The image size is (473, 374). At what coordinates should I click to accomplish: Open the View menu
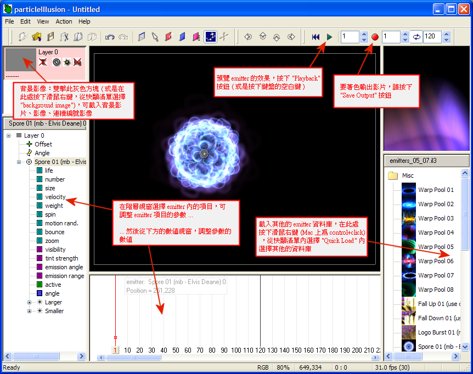[x=43, y=21]
